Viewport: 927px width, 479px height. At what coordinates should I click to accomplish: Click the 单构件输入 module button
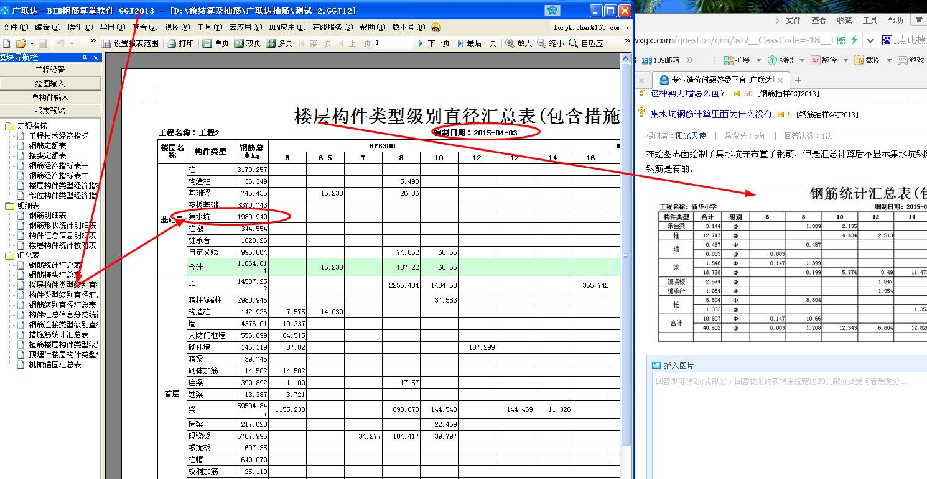(50, 98)
